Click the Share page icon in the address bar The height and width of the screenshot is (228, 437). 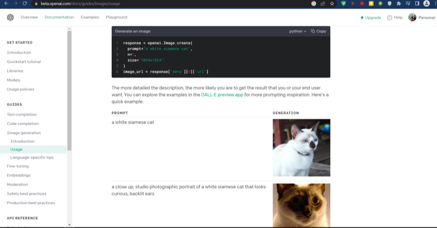(323, 4)
